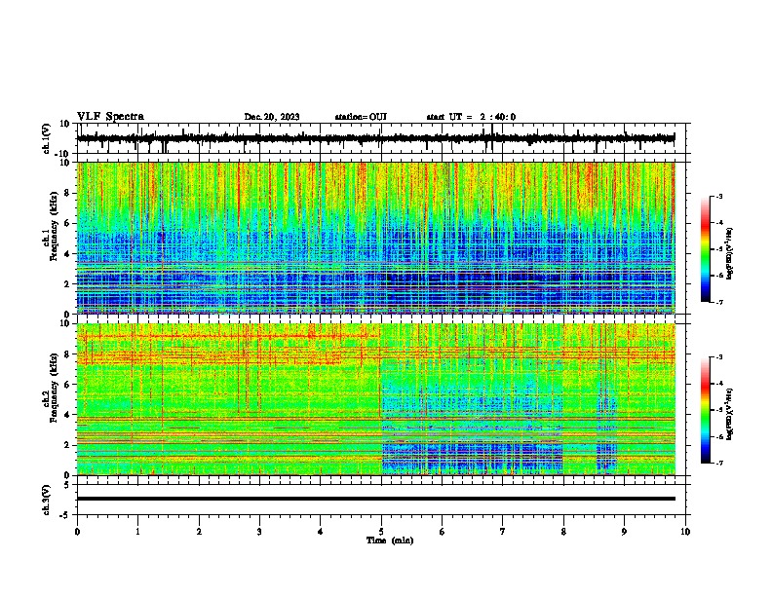This screenshot has width=772, height=596.
Task: Click the ch.2 'Frequency (kHz)' axis label
Action: 54,388
